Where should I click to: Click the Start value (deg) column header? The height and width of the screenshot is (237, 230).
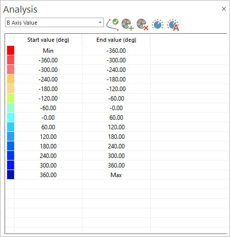48,40
